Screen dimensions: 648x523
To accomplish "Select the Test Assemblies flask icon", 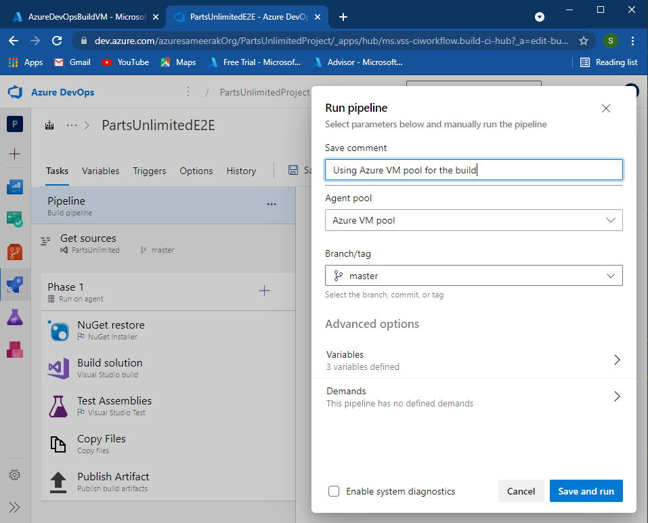I will [x=58, y=406].
